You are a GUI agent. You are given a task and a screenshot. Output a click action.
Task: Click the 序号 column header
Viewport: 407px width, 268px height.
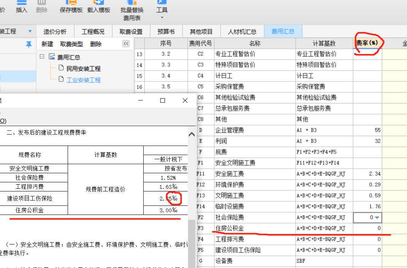tap(166, 44)
